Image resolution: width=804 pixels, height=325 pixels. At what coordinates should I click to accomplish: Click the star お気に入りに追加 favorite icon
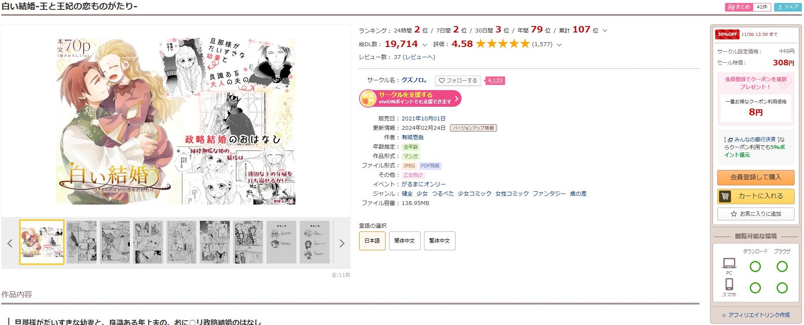[734, 214]
